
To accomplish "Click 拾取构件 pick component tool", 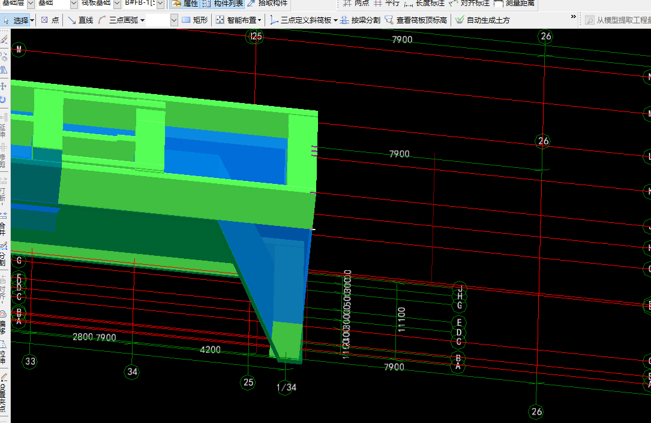I will pos(268,3).
